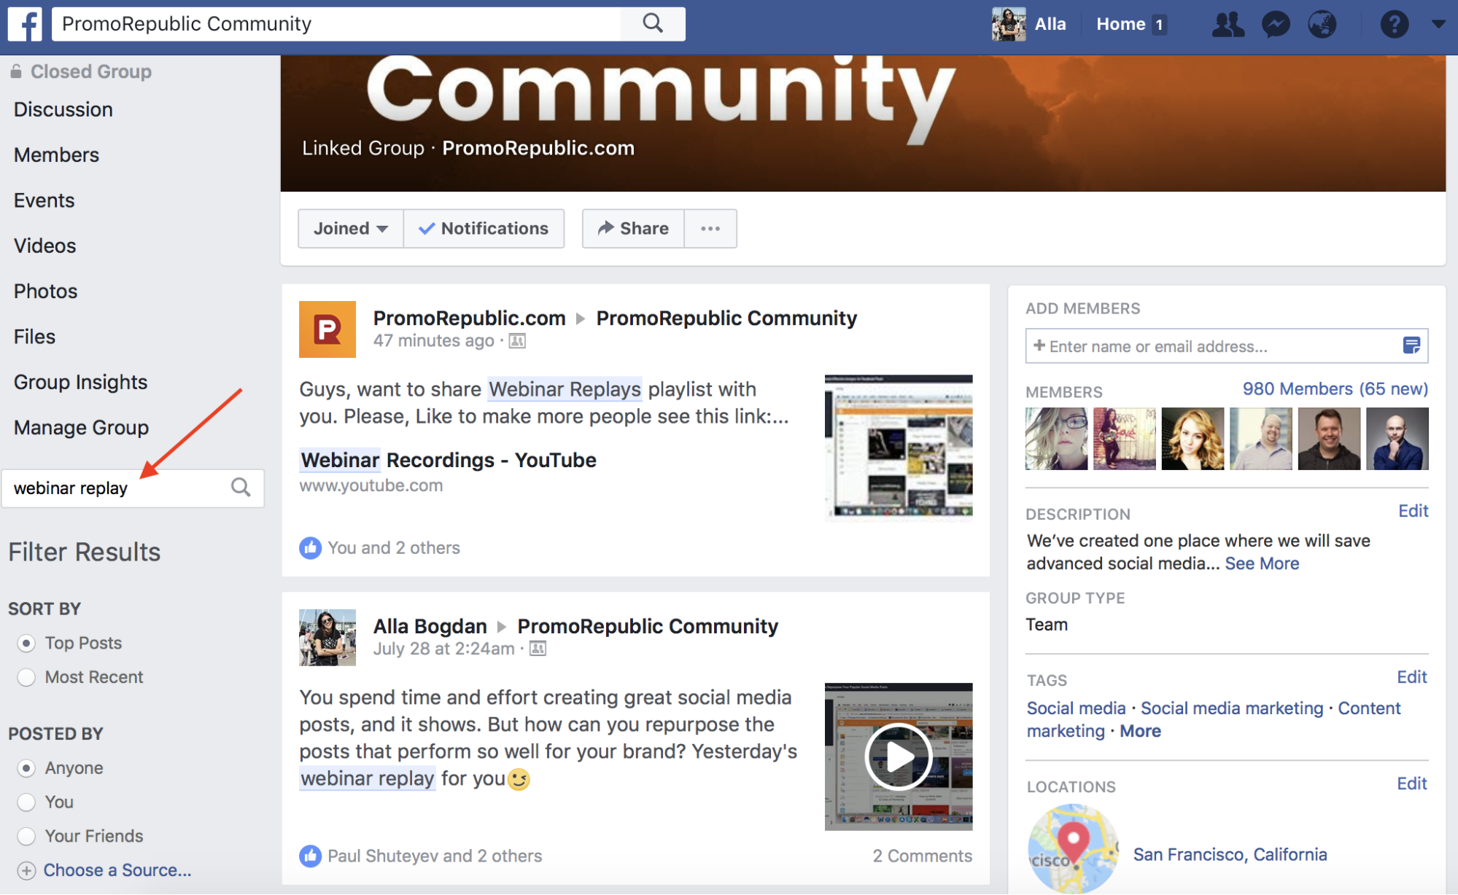Click the 980 Members link

1335,388
